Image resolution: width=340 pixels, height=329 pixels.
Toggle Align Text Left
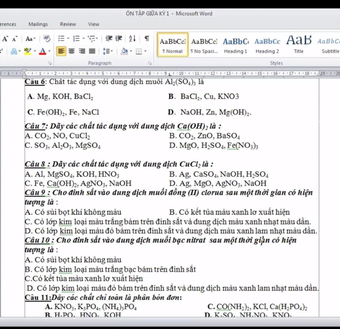click(61, 51)
